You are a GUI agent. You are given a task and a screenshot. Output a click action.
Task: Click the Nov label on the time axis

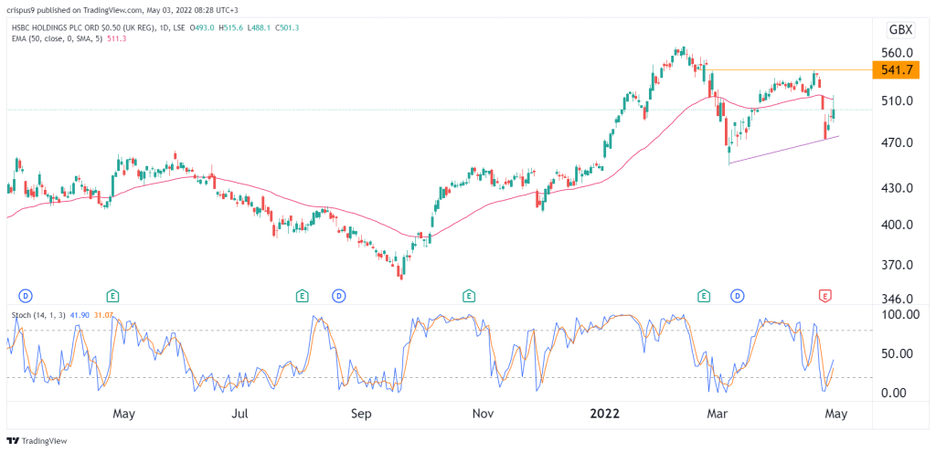(x=482, y=414)
